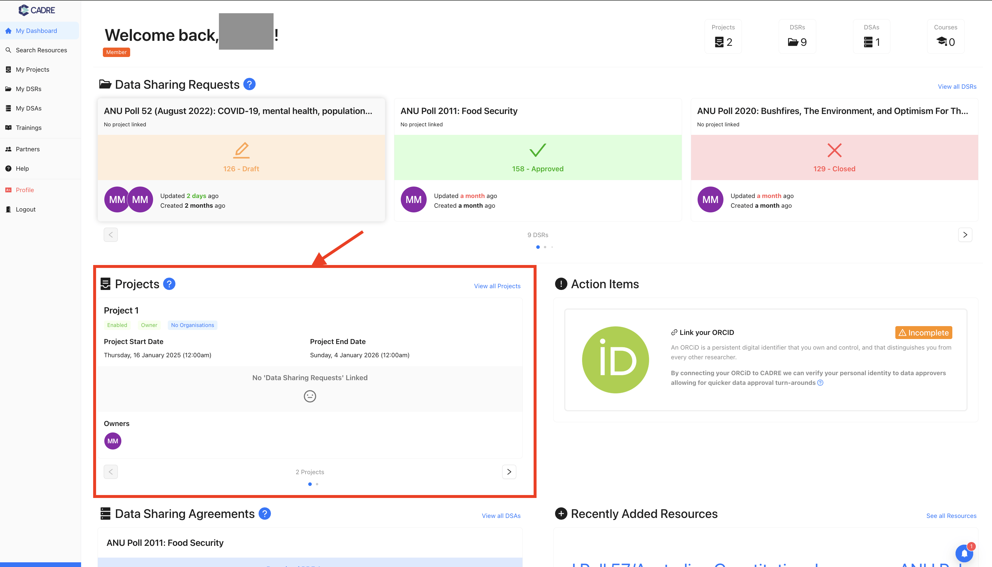Click the DSRs count stat card
The width and height of the screenshot is (992, 567).
pos(797,36)
